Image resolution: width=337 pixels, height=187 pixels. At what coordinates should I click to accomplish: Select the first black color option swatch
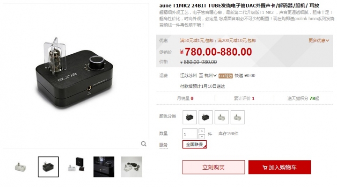tap(190, 117)
